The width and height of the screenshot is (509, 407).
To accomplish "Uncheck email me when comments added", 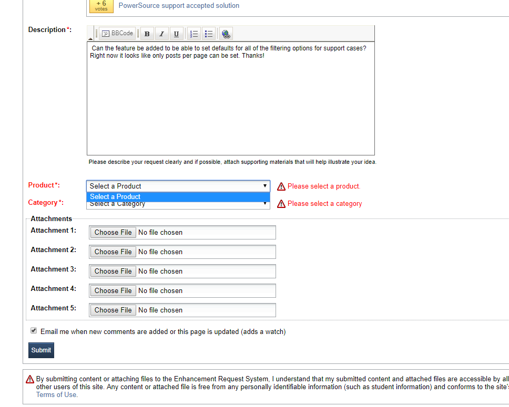I will coord(34,330).
